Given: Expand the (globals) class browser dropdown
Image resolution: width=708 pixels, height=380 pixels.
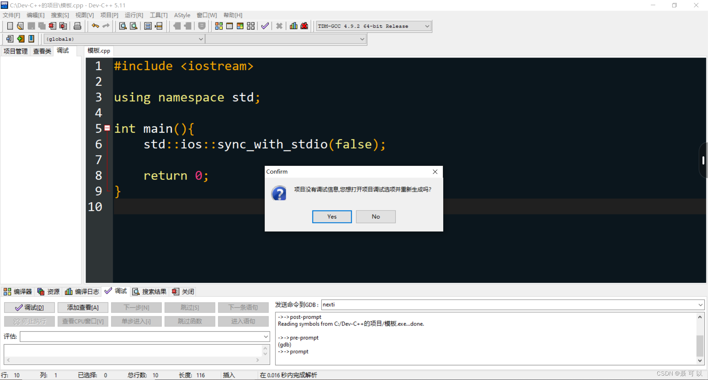Looking at the screenshot, I should point(200,39).
